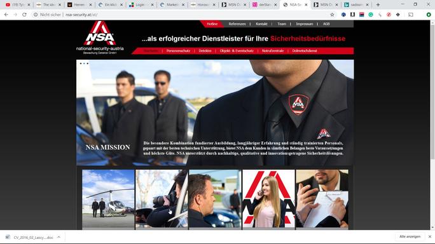
Task: Open the blonde woman on phone thumbnail
Action: coord(268,198)
